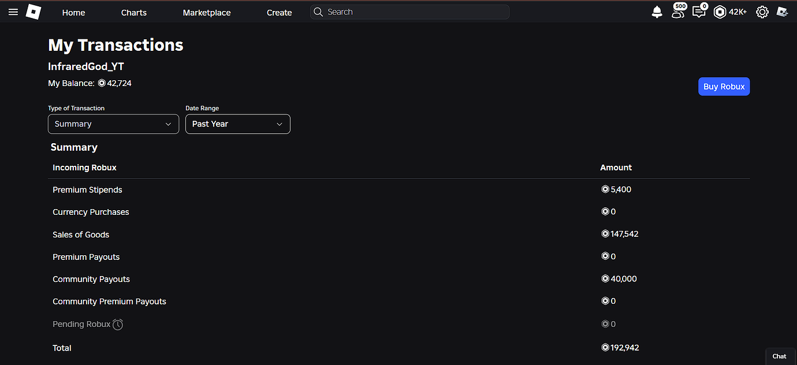
Task: Click the Premium Payouts row label
Action: [x=86, y=257]
